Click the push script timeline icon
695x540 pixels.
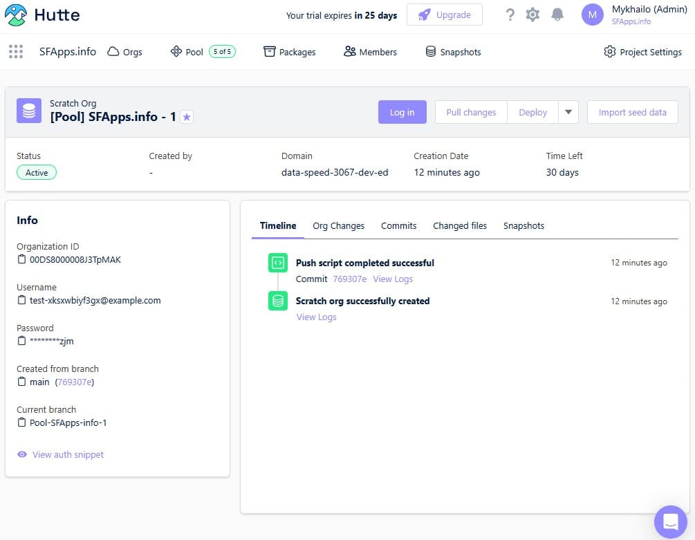pyautogui.click(x=278, y=263)
